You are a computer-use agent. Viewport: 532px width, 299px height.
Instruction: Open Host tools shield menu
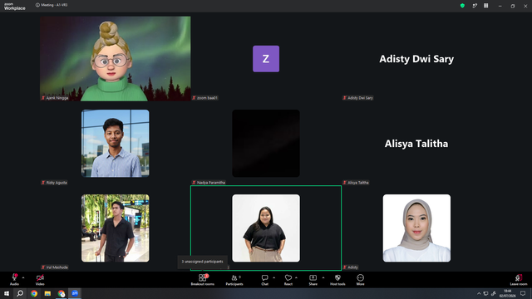tap(337, 279)
